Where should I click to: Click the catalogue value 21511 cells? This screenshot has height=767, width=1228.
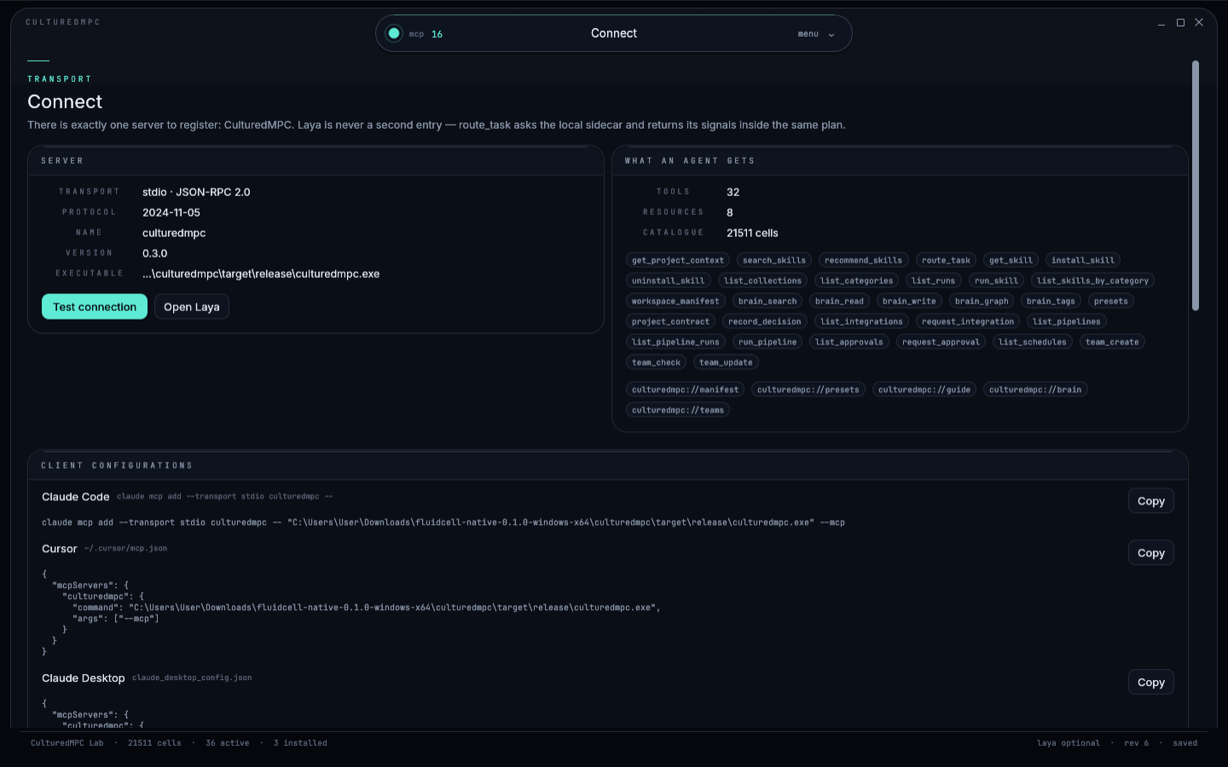(x=752, y=233)
